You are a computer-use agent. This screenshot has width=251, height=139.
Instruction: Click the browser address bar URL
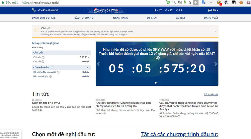(40, 2)
